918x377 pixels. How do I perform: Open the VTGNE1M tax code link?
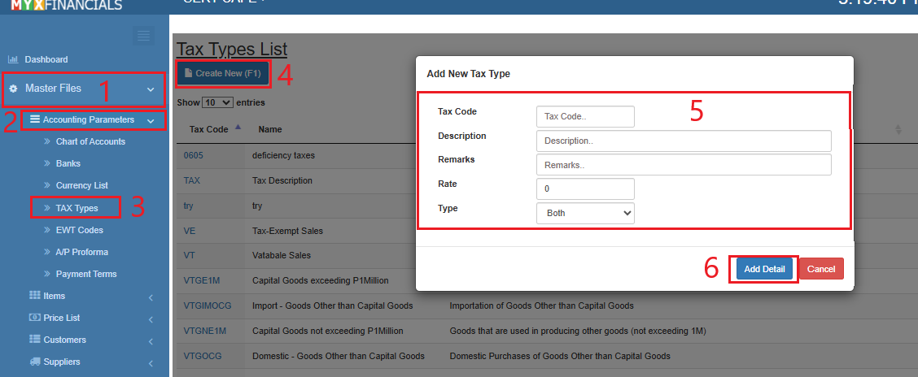click(204, 331)
